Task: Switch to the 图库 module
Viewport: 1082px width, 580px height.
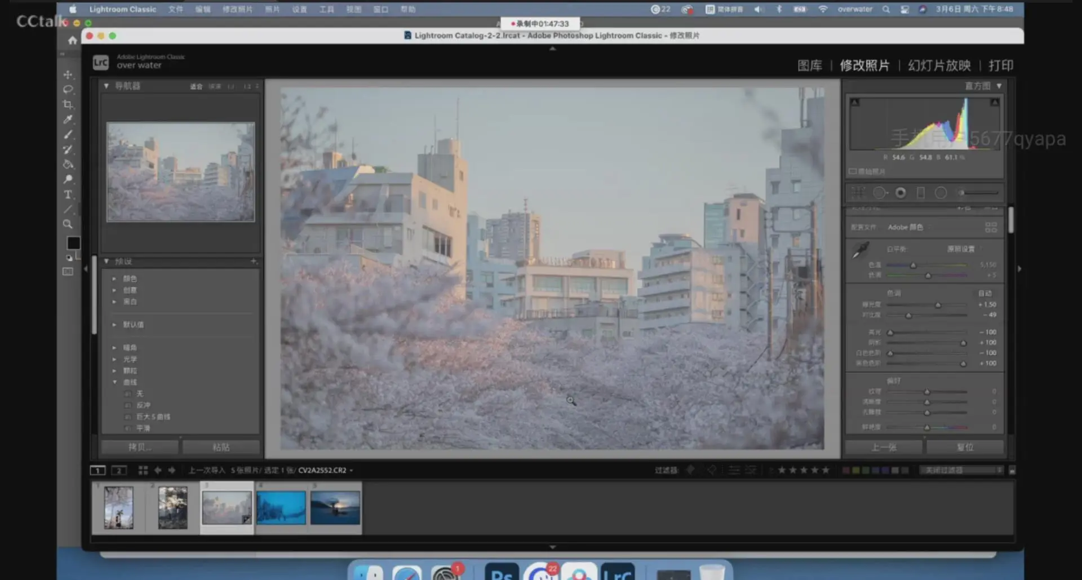Action: 810,65
